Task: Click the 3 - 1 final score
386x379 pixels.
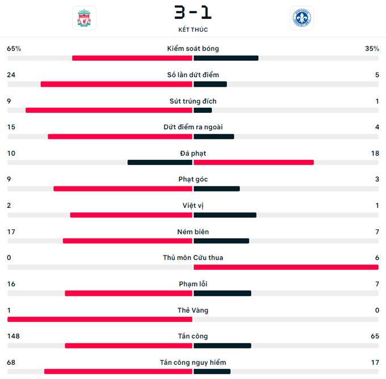Action: click(193, 12)
